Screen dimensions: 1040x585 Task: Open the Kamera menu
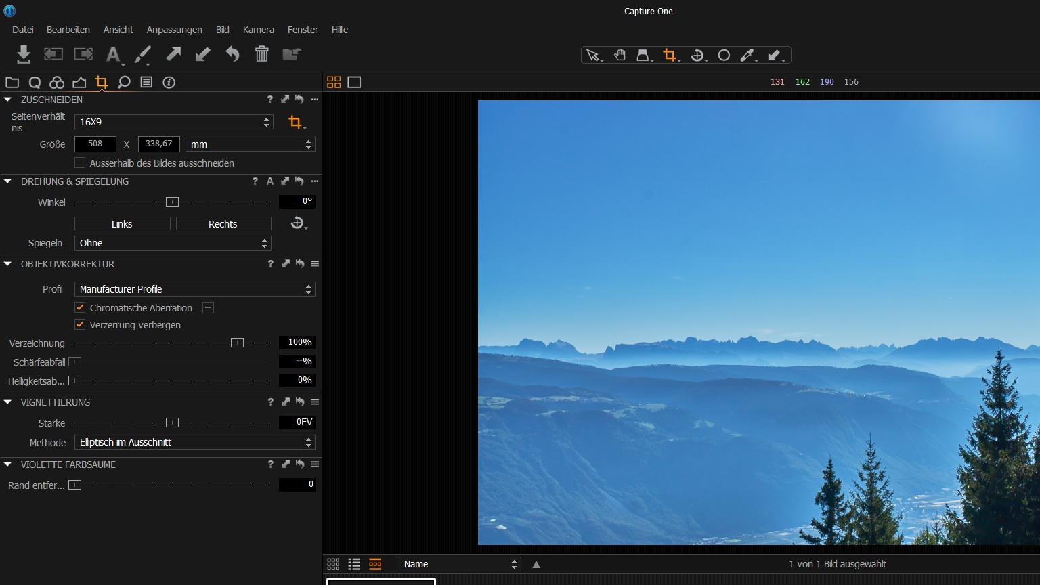258,30
